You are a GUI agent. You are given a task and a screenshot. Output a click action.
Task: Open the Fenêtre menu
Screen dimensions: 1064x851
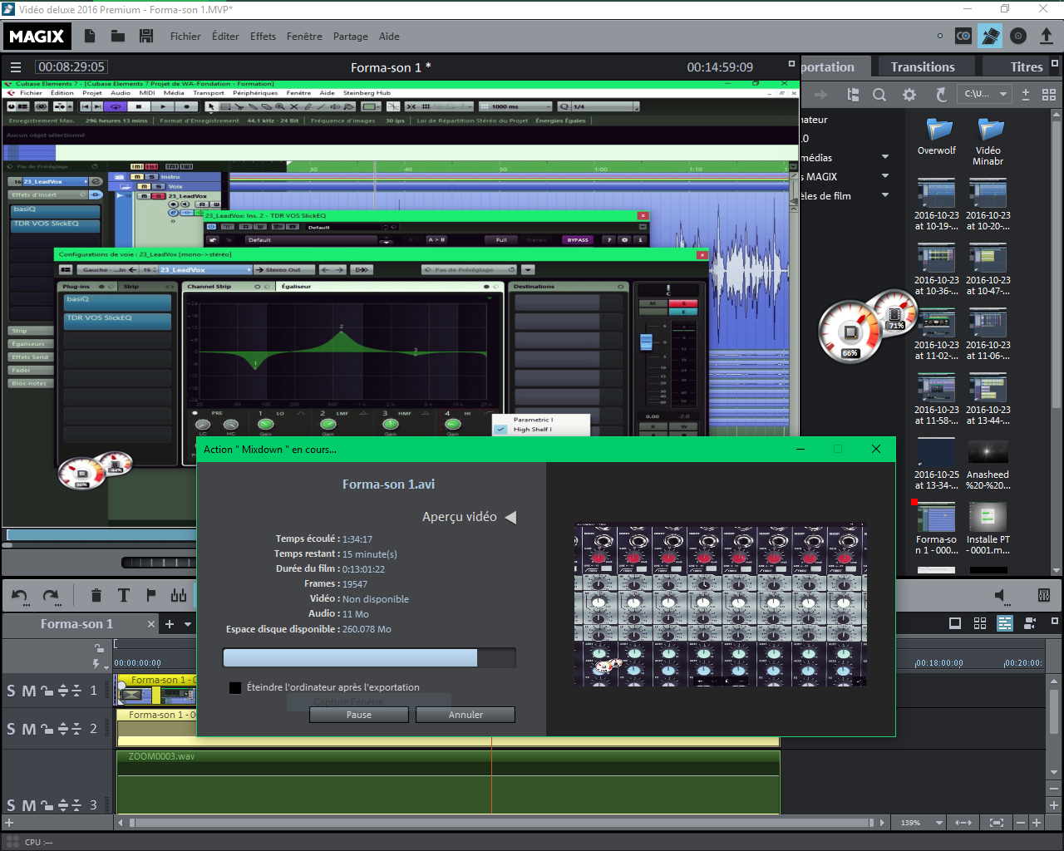(x=304, y=37)
